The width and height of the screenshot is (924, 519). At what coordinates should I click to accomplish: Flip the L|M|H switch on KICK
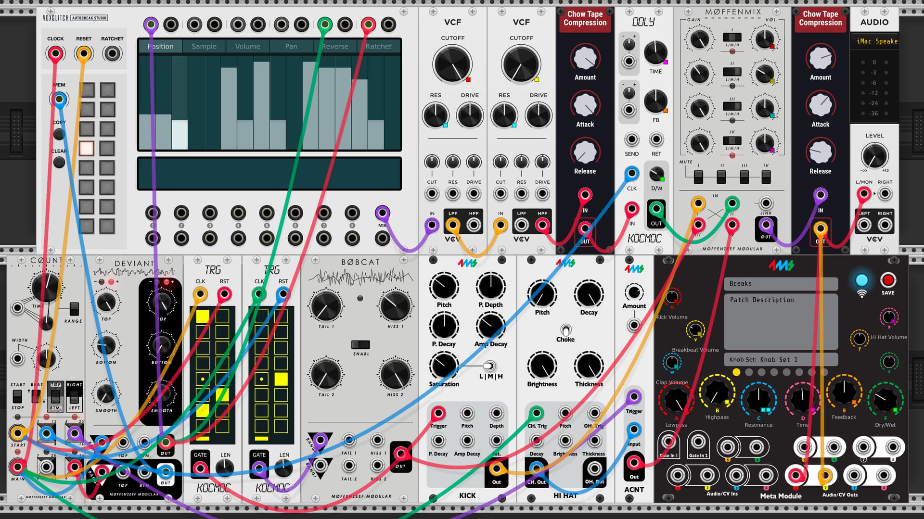(489, 366)
